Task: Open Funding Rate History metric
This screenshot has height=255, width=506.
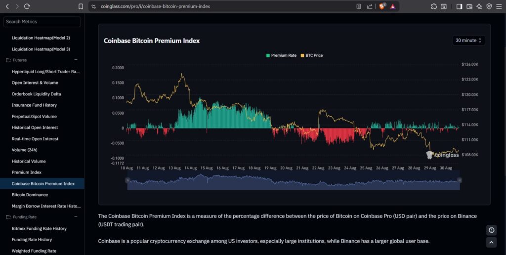Action: click(32, 240)
